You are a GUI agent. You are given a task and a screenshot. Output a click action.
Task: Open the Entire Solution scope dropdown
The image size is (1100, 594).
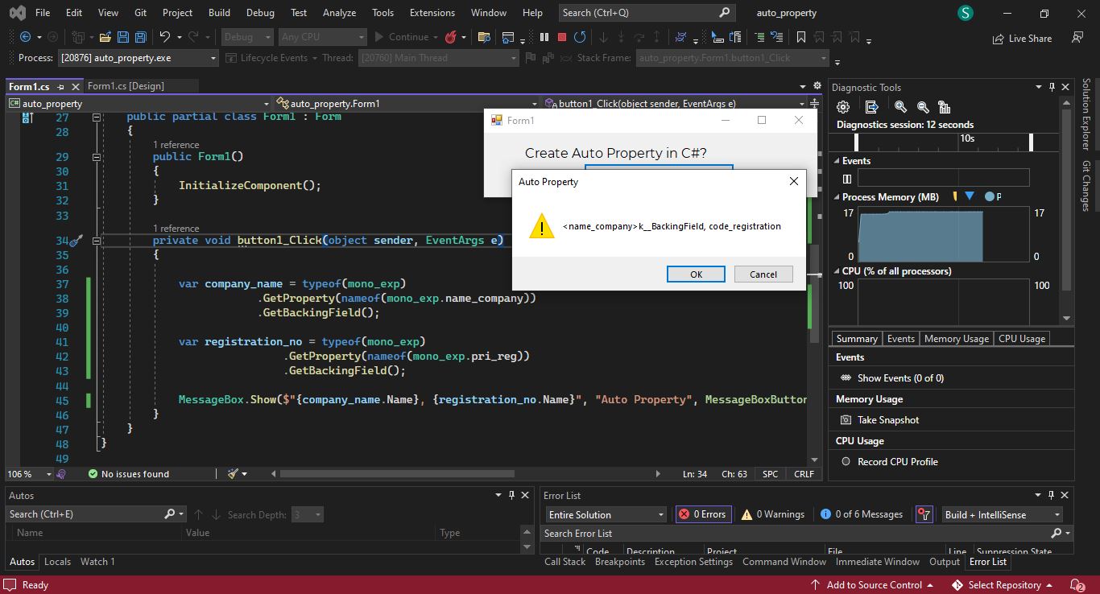click(605, 514)
